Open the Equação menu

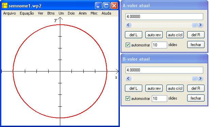[x=27, y=13]
